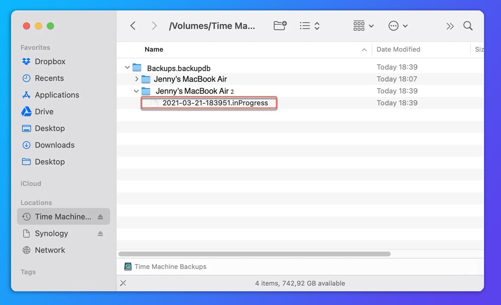Open search with the magnifier icon
Image resolution: width=501 pixels, height=305 pixels.
point(468,26)
